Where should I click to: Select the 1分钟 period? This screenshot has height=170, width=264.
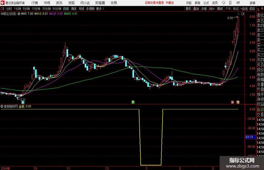click(x=17, y=9)
